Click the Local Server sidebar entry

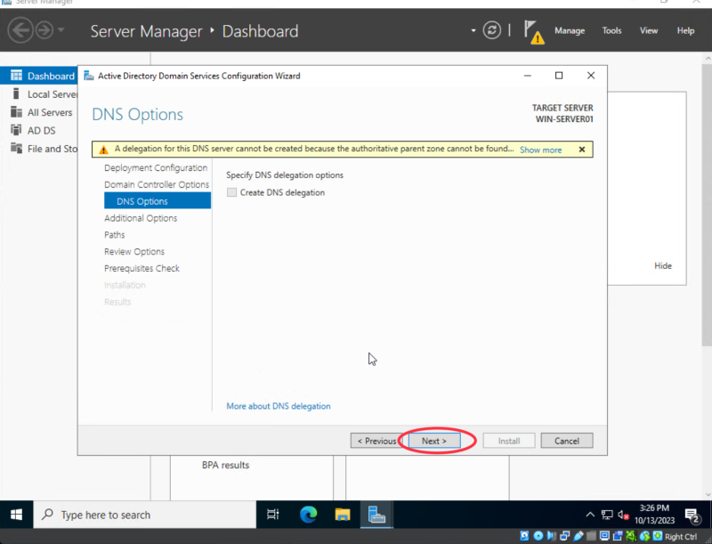pyautogui.click(x=45, y=93)
